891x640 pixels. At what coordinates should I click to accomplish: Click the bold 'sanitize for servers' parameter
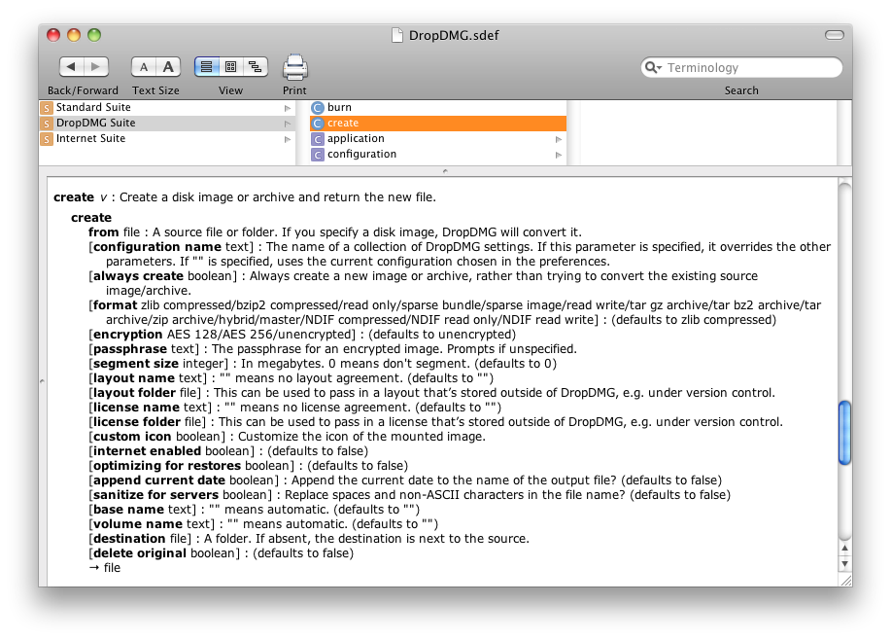(x=155, y=495)
